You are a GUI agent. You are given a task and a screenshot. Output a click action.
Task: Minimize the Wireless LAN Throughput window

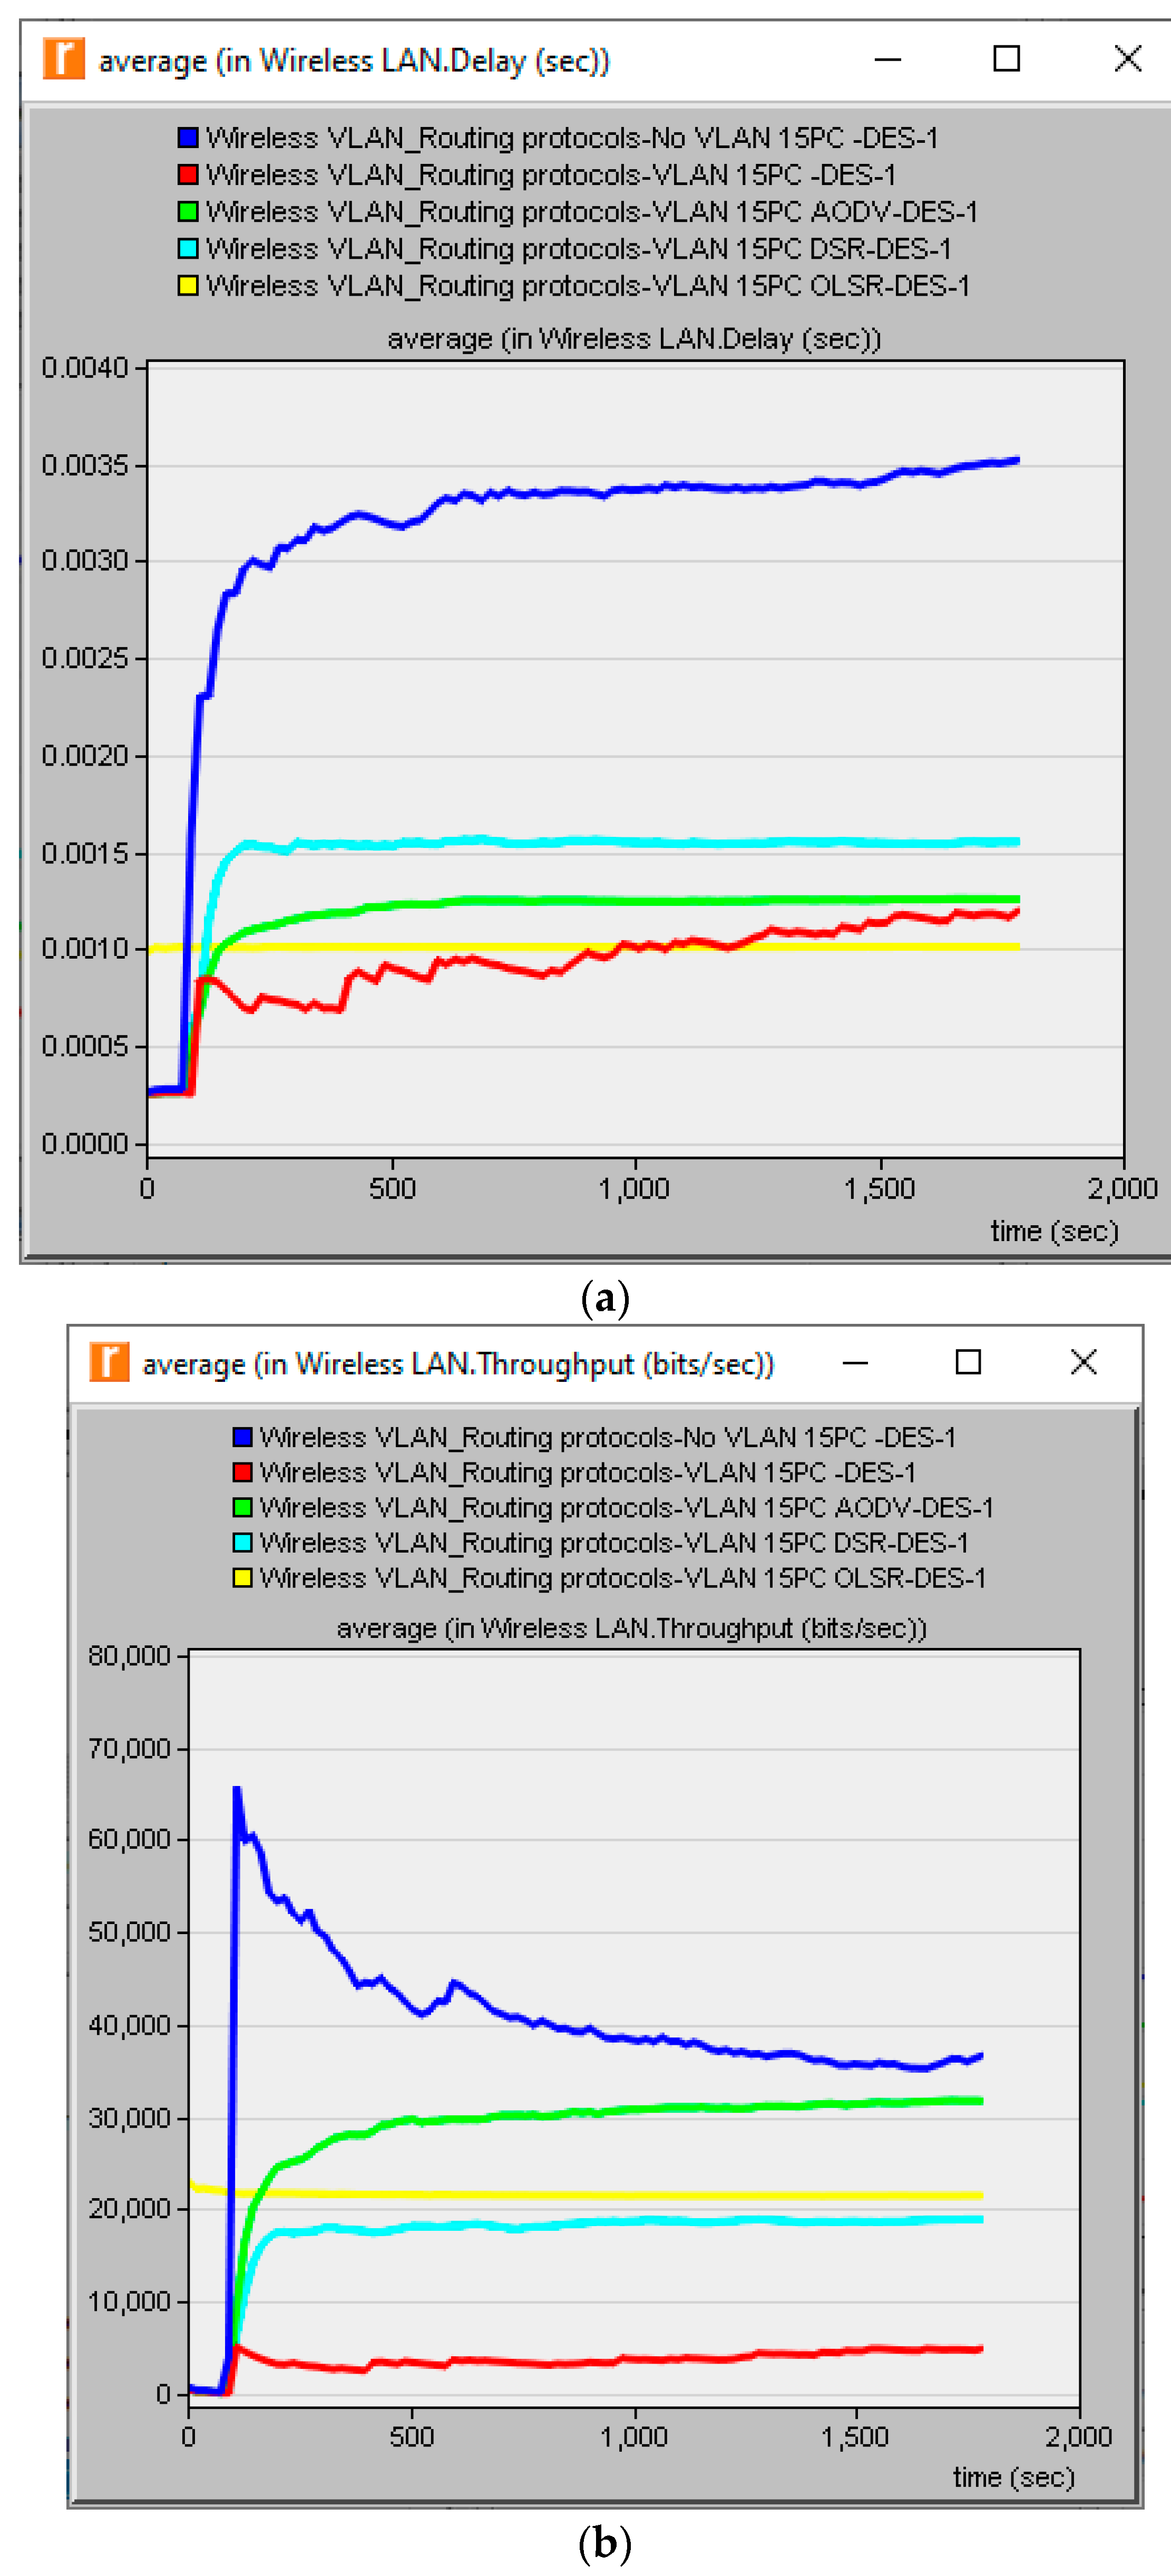[855, 1363]
